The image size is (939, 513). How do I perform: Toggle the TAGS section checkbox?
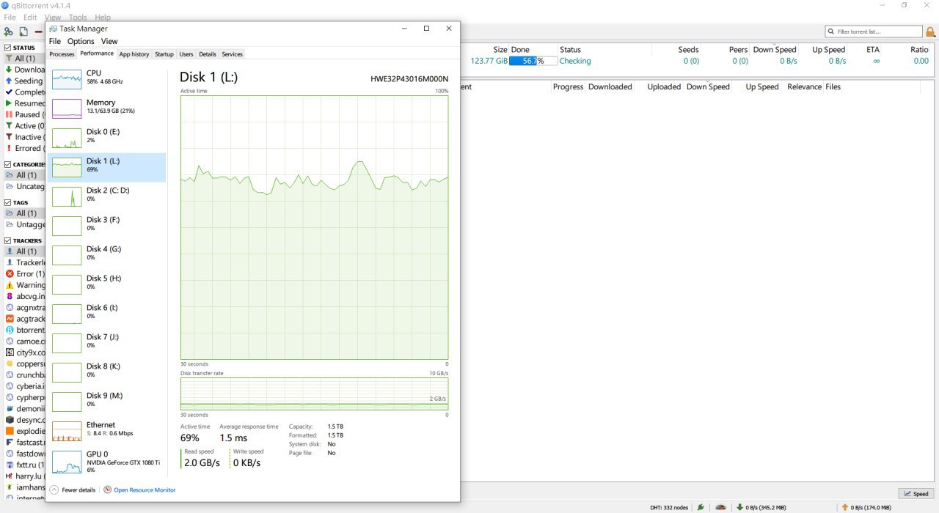(x=8, y=202)
